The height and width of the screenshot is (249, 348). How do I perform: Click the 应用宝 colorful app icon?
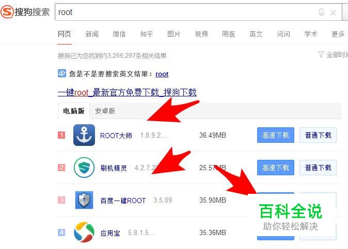84,233
